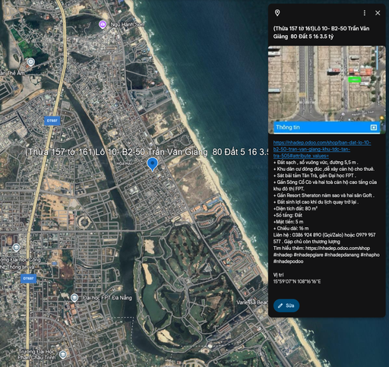389x367 pixels.
Task: Click the Trường Đại Học Phan Châu Trinh marker
Action: 62,355
